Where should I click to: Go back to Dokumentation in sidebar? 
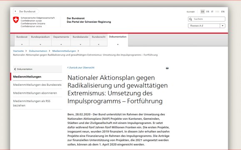tap(38, 69)
